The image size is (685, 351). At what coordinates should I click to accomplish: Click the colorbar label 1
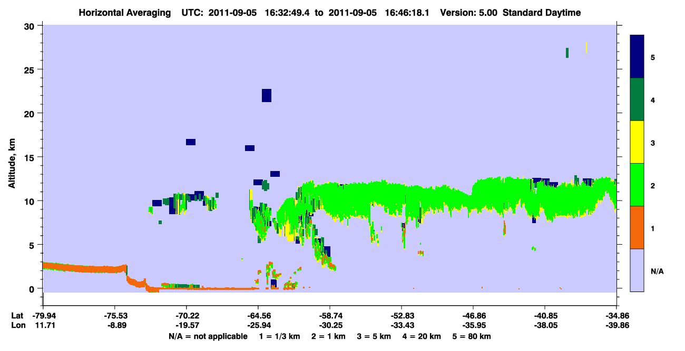pyautogui.click(x=653, y=228)
